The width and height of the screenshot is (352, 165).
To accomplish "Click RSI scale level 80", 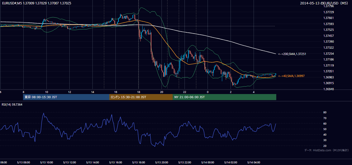I will 325,112.
